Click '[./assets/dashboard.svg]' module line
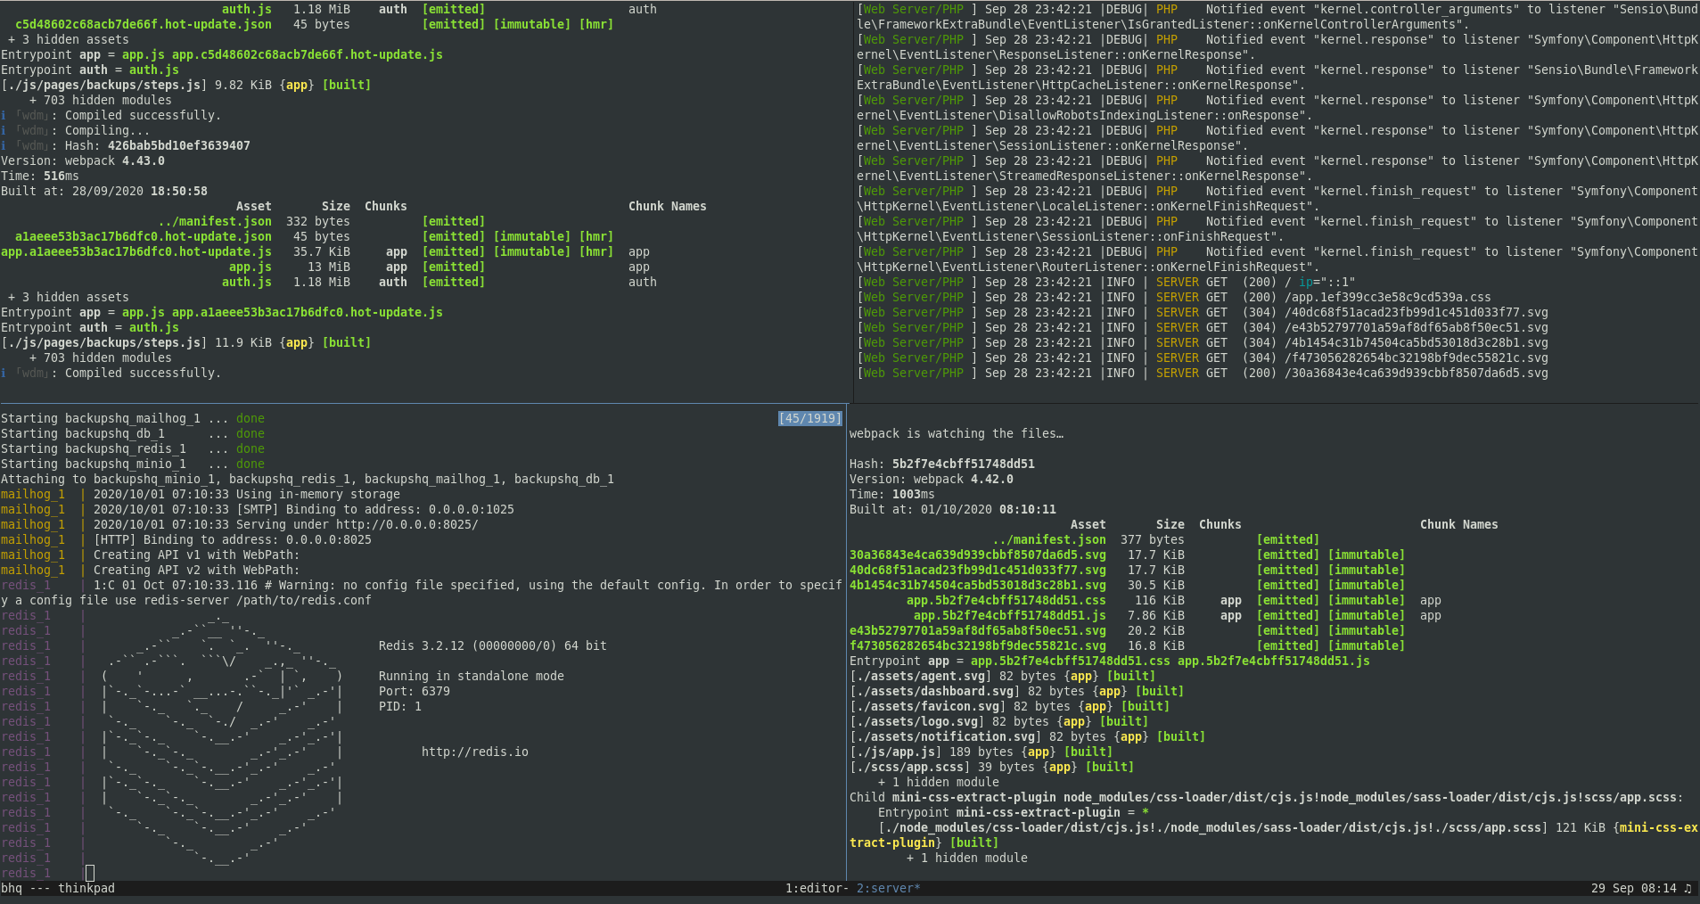 [x=1017, y=691]
